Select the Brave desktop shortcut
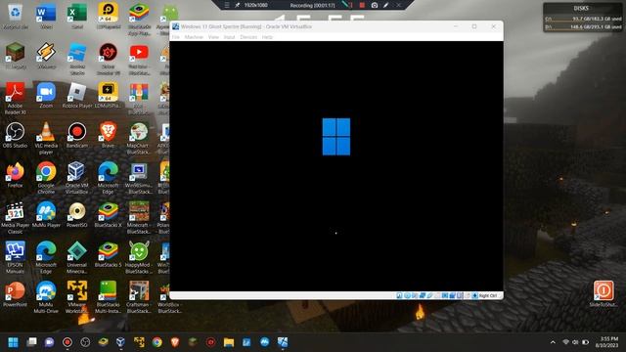 click(108, 135)
